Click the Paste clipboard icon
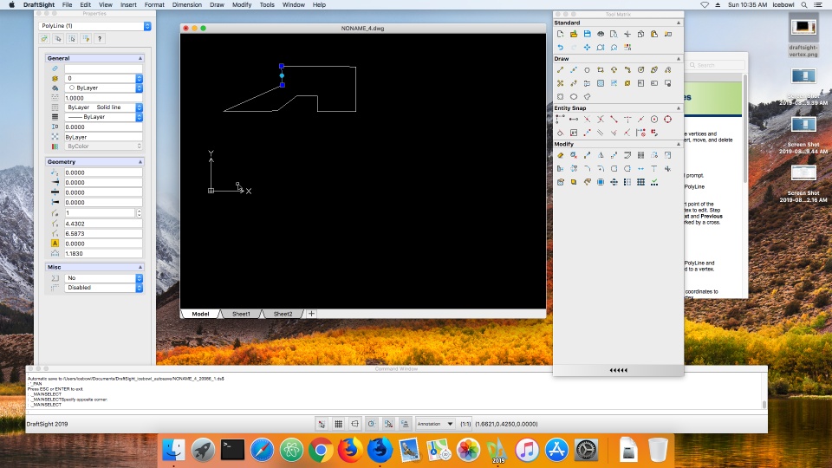The image size is (832, 468). pyautogui.click(x=654, y=34)
